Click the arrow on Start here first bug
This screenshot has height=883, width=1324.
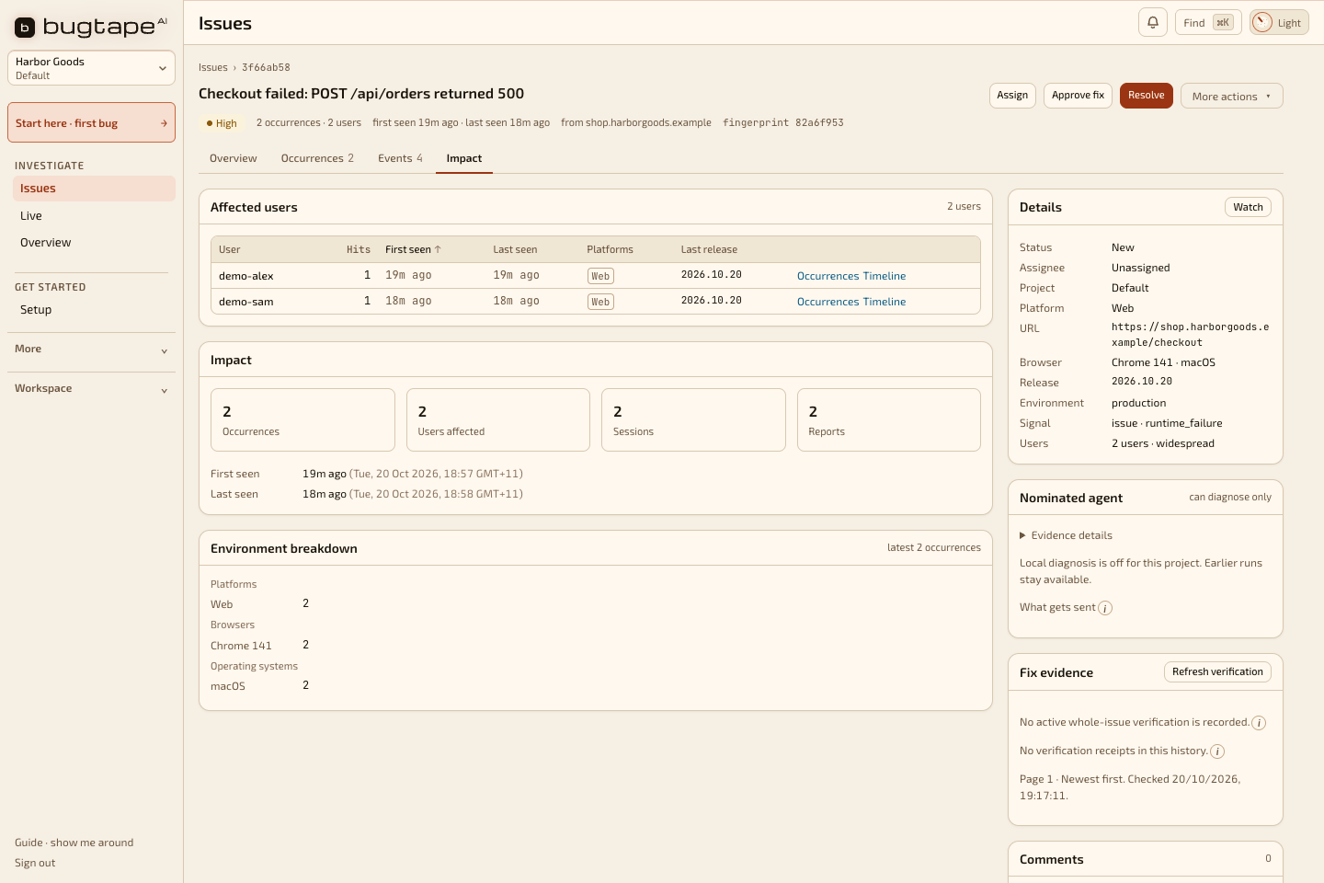[164, 123]
